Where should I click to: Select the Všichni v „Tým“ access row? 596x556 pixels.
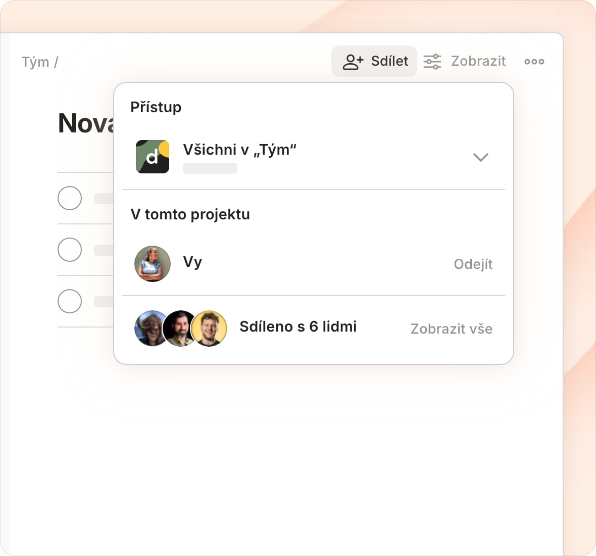tap(313, 157)
